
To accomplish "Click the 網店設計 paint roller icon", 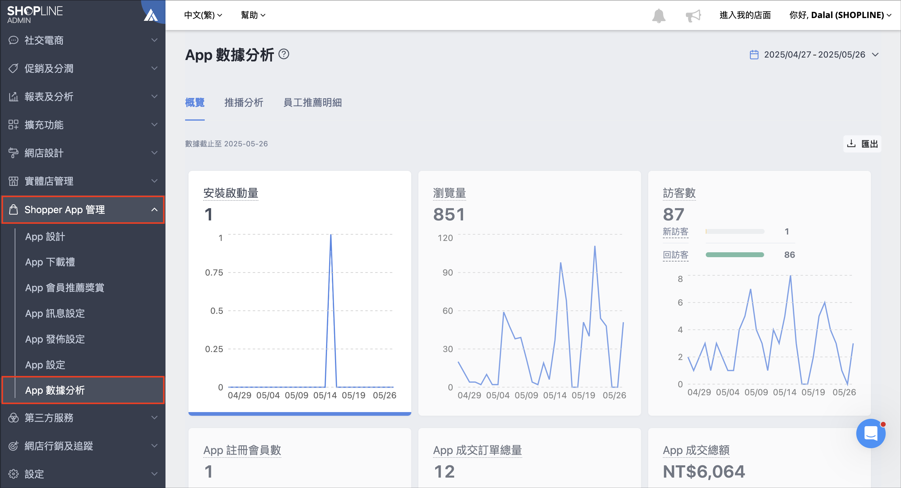I will pyautogui.click(x=13, y=153).
